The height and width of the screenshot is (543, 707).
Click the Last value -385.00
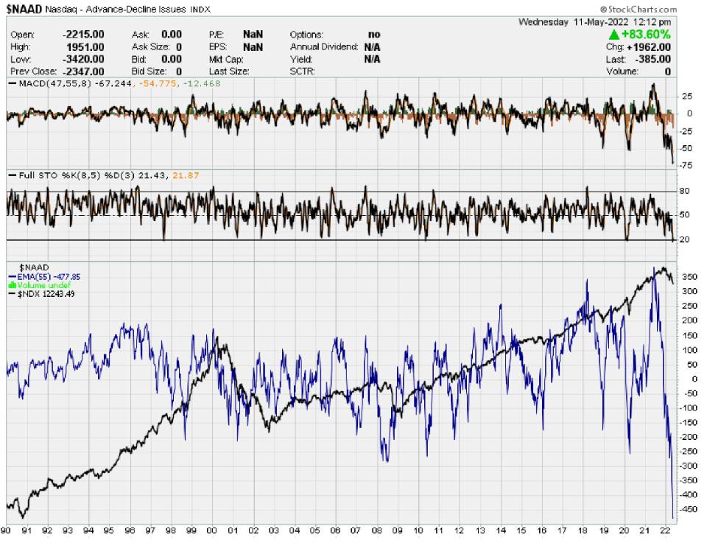(x=653, y=60)
